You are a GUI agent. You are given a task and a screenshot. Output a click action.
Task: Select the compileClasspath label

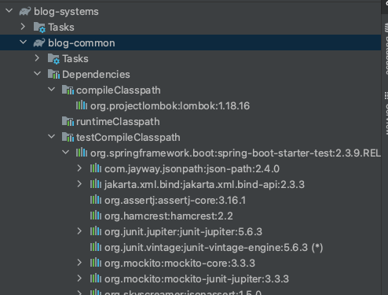tap(119, 90)
